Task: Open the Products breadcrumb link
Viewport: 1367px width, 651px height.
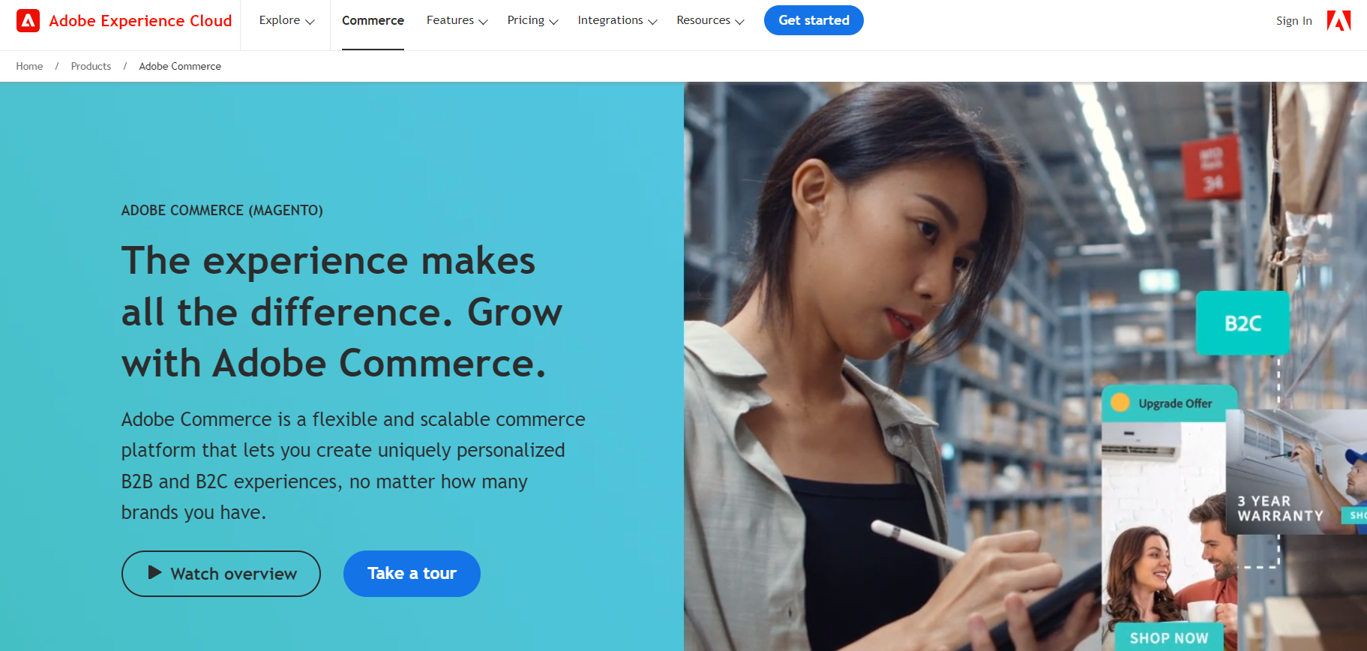Action: [91, 66]
